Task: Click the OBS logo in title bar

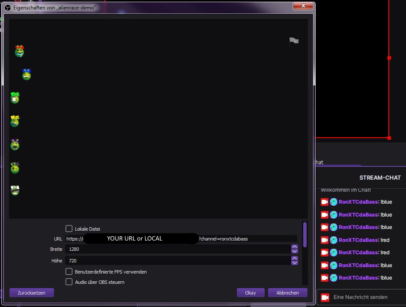Action: tap(8, 8)
